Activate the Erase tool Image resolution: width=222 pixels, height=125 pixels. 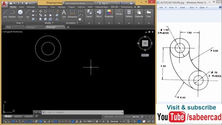(x=57, y=11)
